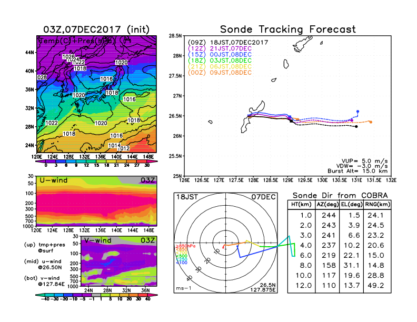Viewport: 417px width, 322px height.
Task: Click the 'Burst Alt= 15.0 km' value
Action: click(358, 171)
